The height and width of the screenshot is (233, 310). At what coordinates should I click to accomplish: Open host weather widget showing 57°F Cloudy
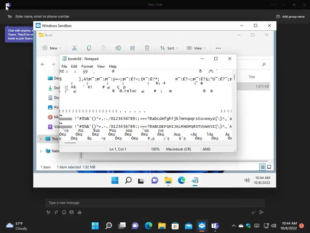[17, 226]
